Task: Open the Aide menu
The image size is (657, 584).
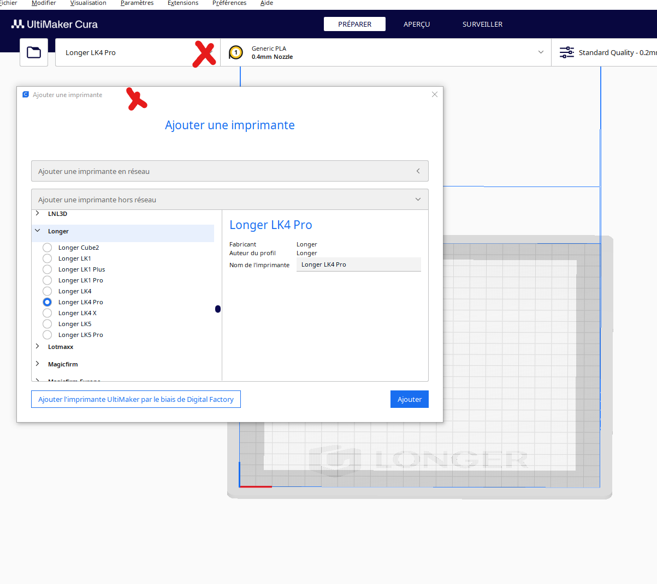Action: tap(267, 3)
